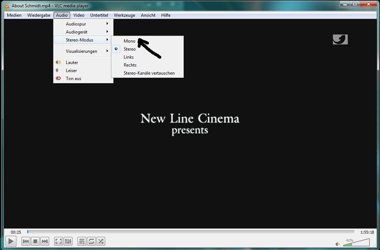Click the Leiser speaker icon
Image resolution: width=380 pixels, height=250 pixels.
(58, 70)
